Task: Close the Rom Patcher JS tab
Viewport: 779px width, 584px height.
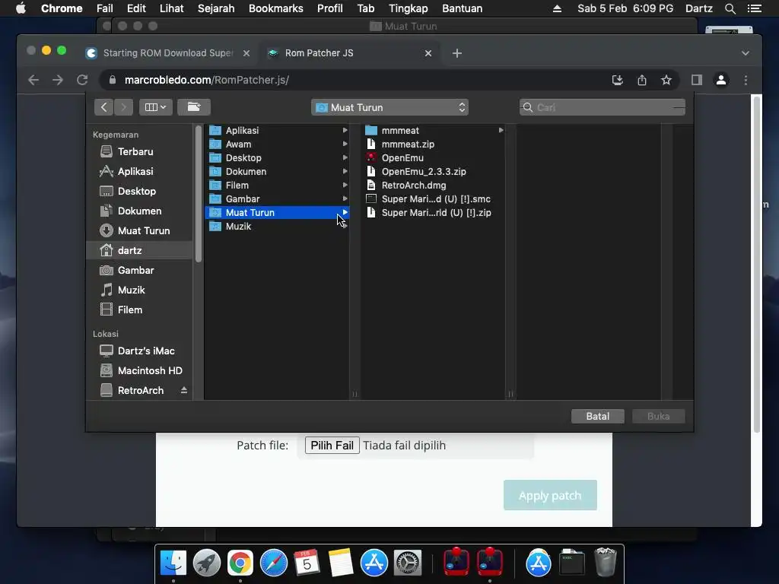Action: [428, 53]
